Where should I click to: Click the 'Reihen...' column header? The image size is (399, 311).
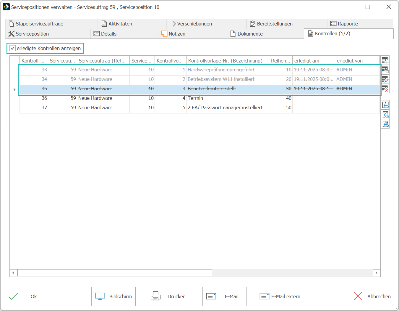point(281,61)
